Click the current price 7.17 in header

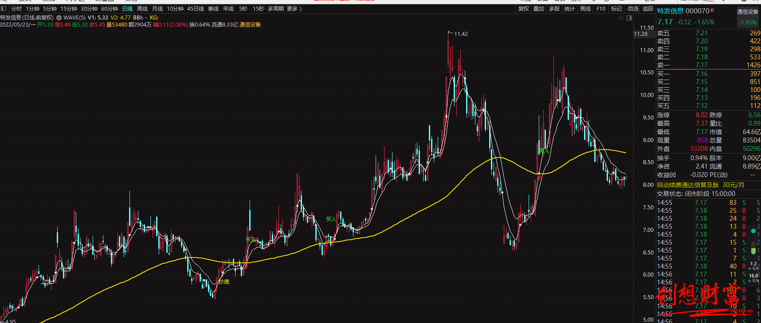665,22
